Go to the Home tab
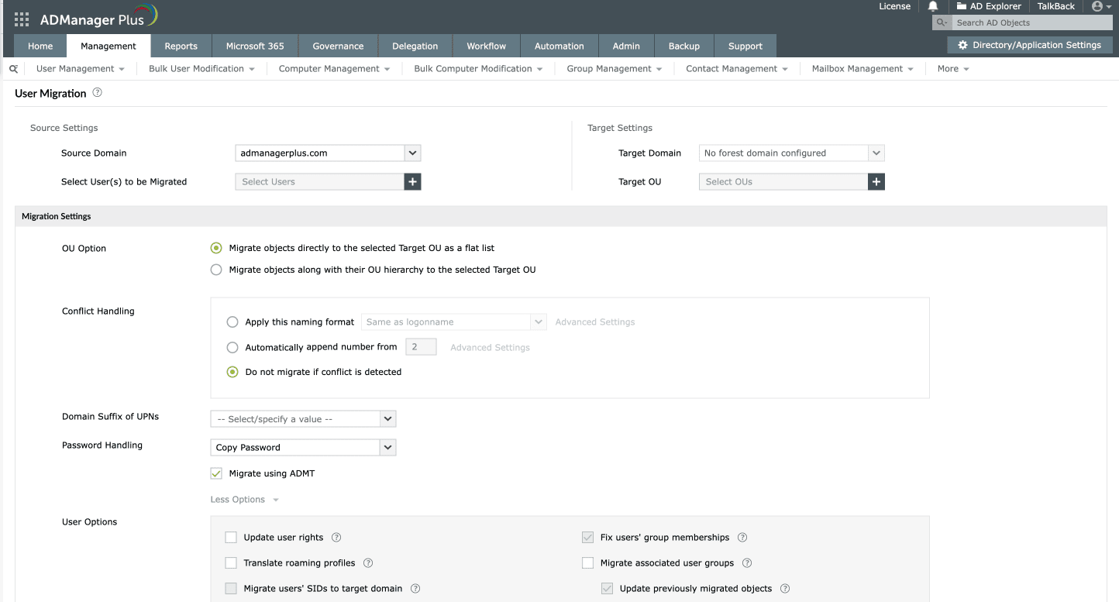The height and width of the screenshot is (602, 1119). [40, 46]
